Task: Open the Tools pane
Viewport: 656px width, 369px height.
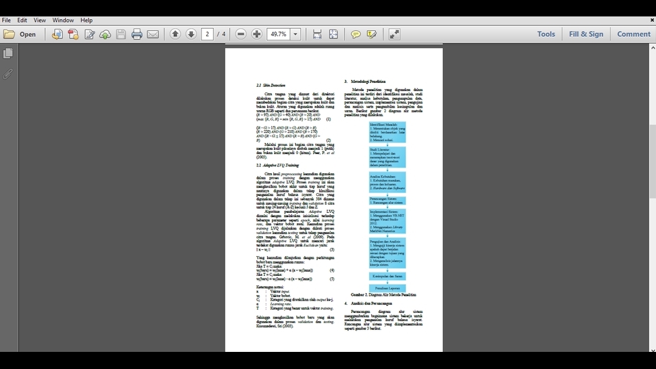Action: click(546, 34)
